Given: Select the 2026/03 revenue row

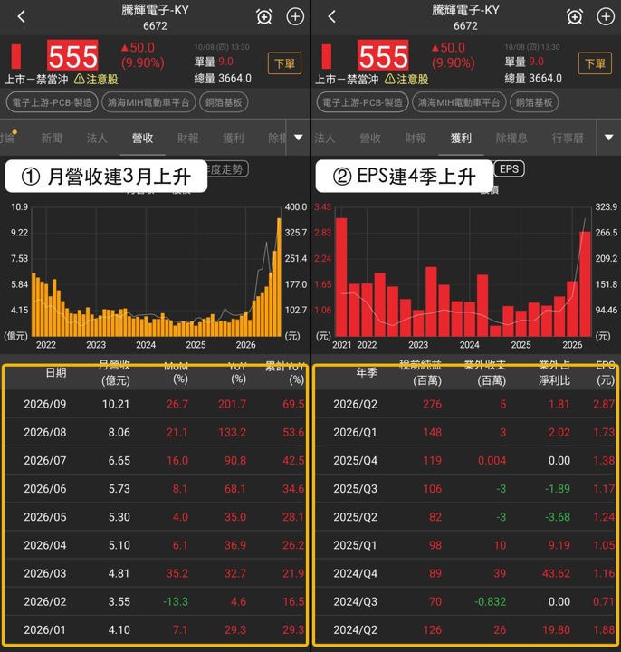Looking at the screenshot, I should coord(155,573).
